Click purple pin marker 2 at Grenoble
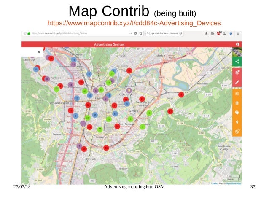The height and width of the screenshot is (202, 269). click(x=105, y=99)
